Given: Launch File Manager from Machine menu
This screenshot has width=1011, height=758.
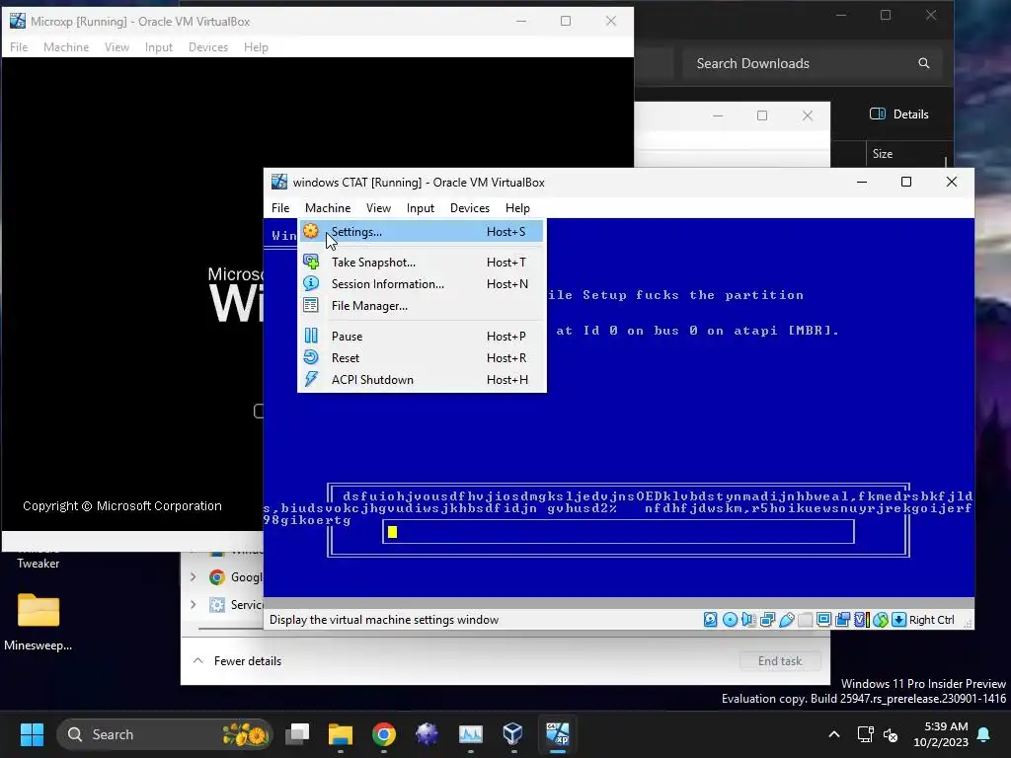Looking at the screenshot, I should 421,306.
